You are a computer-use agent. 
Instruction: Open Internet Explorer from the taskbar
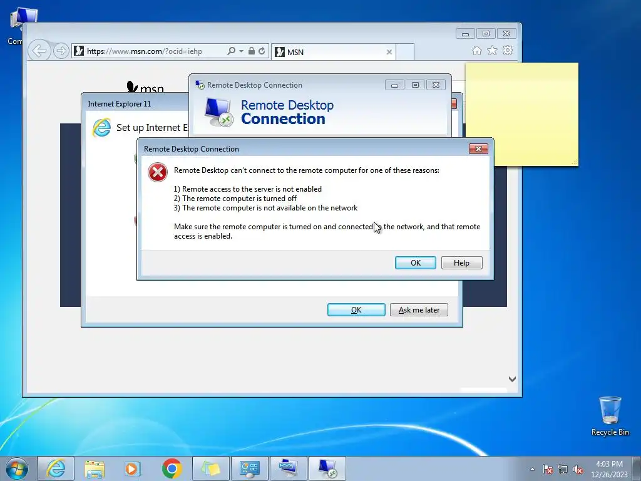coord(56,468)
